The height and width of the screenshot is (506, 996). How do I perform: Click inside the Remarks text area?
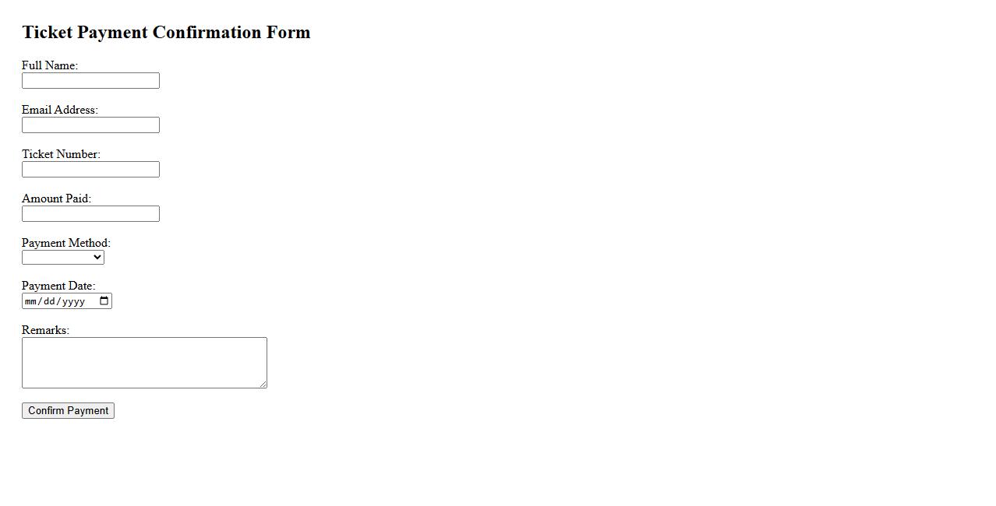pos(144,363)
